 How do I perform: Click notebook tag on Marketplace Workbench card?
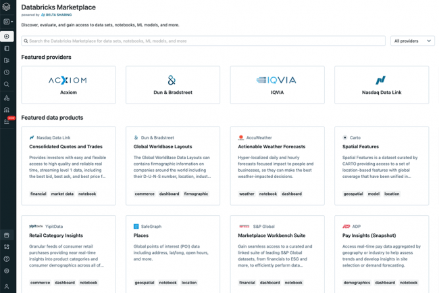pos(293,283)
